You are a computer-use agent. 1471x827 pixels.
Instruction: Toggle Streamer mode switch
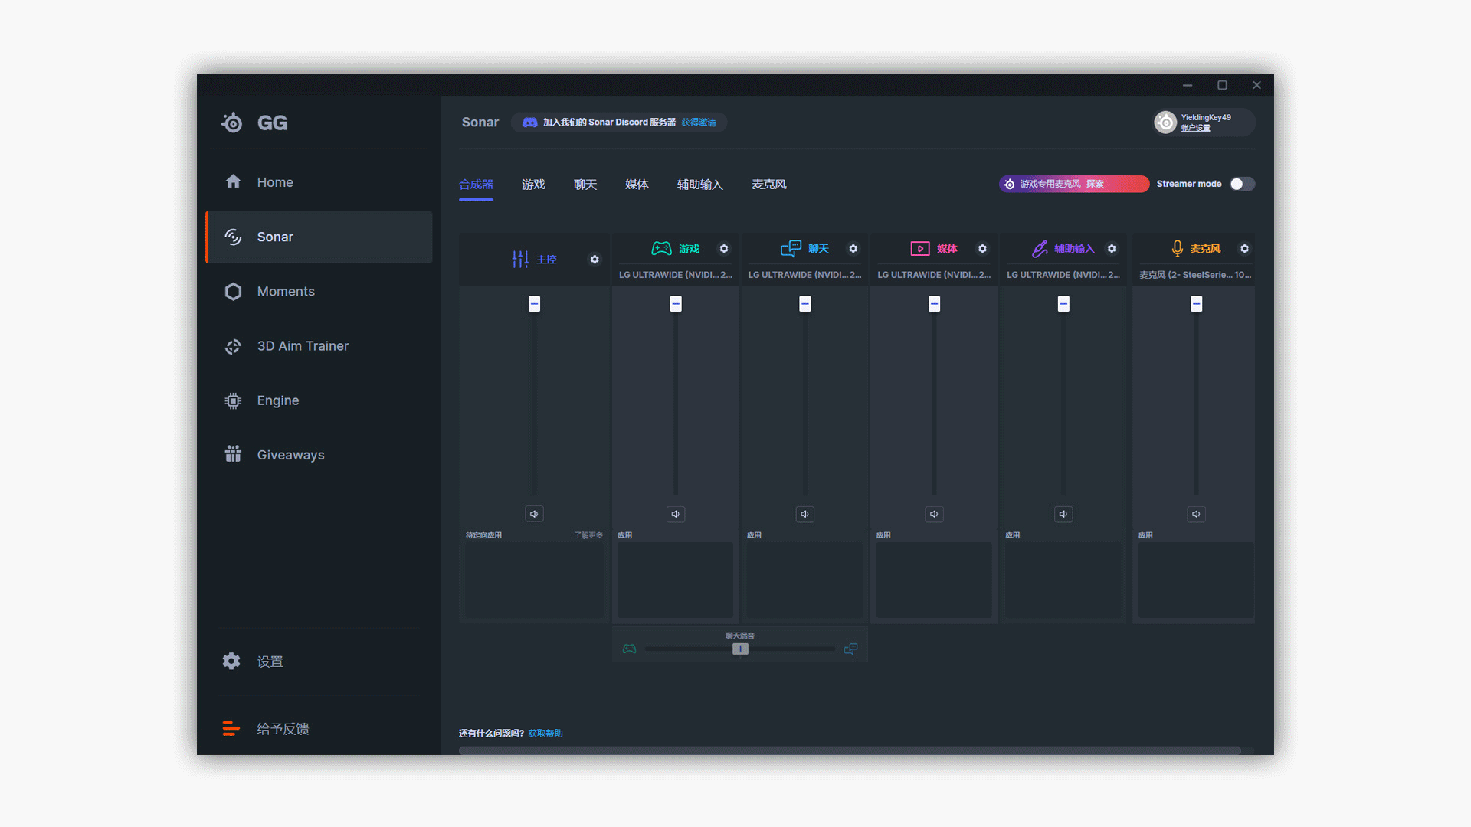(x=1242, y=184)
